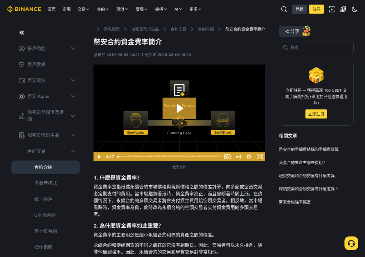Click the 加密貨幣衍生品 derivatives icon
Screen dimensions: 365x257
click(x=22, y=135)
